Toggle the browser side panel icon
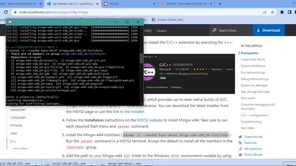The image size is (296, 166). click(x=290, y=12)
